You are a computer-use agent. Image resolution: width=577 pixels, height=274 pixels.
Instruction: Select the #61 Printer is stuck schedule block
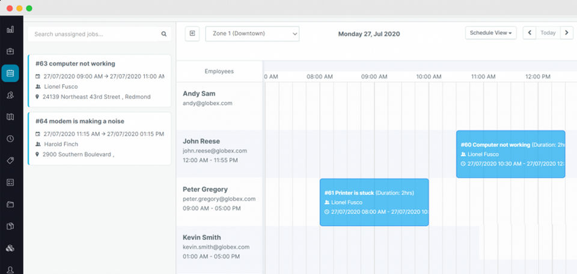[x=374, y=202]
